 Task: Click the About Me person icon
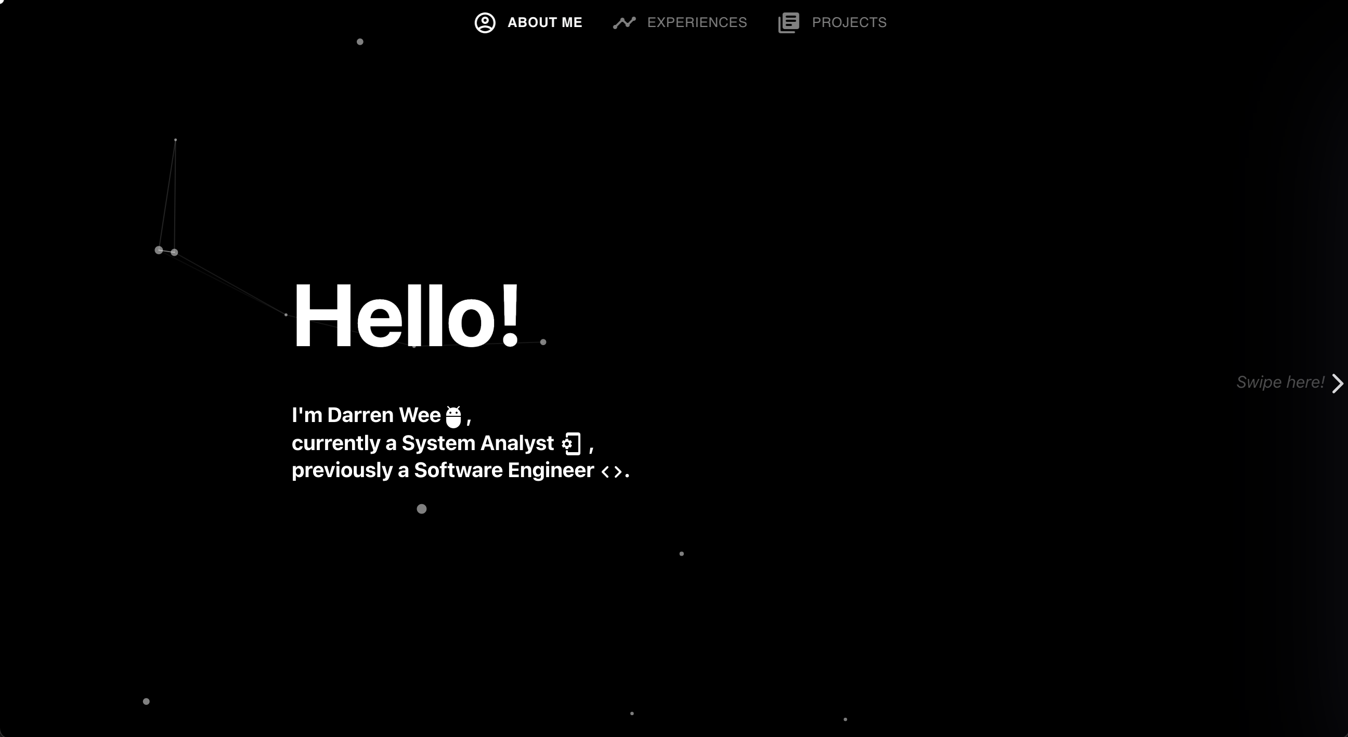(485, 23)
